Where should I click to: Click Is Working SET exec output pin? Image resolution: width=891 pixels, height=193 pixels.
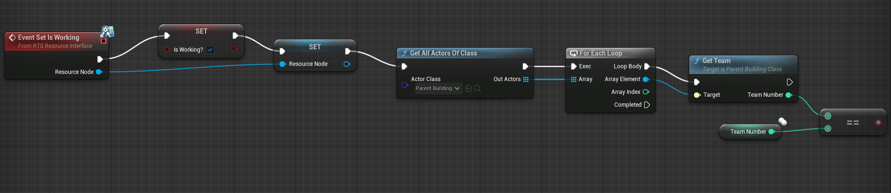[235, 36]
